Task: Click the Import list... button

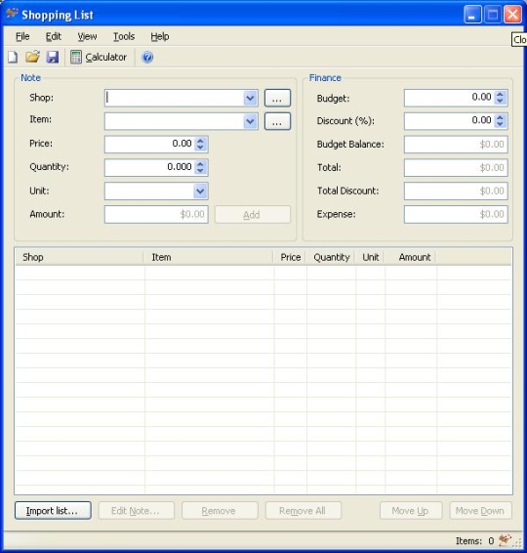Action: pyautogui.click(x=53, y=510)
